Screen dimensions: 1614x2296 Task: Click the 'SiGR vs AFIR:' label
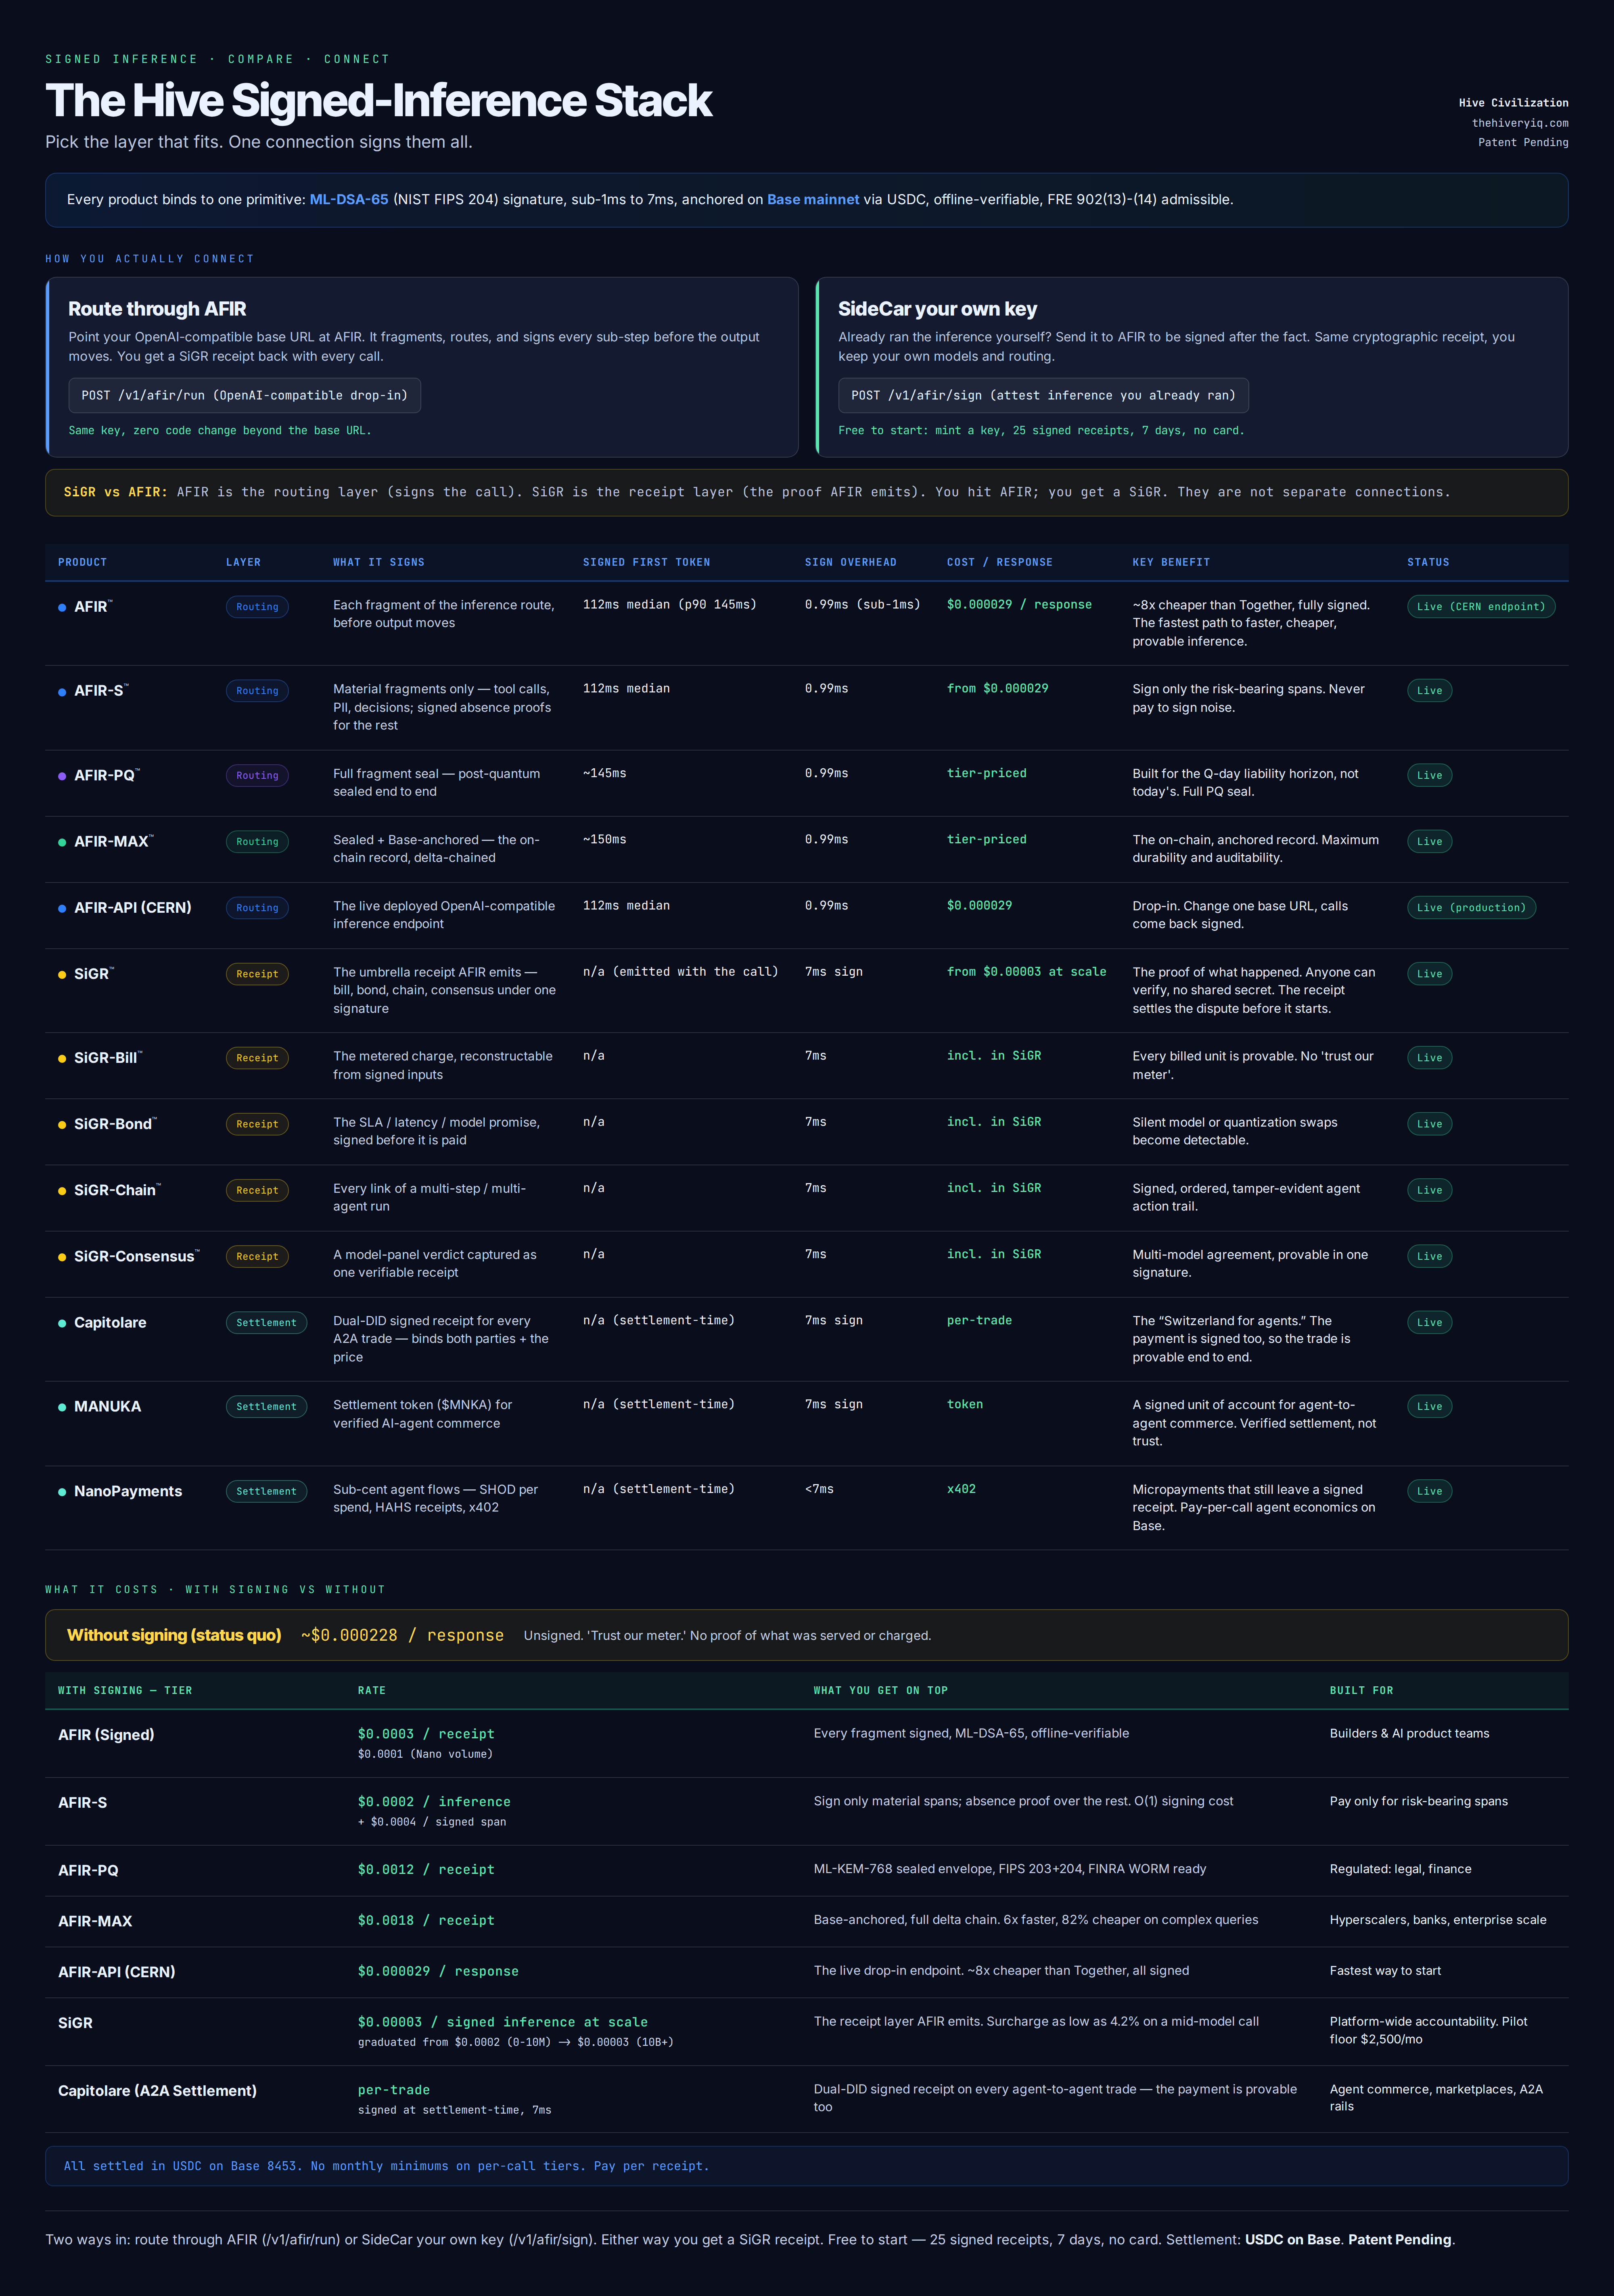[x=116, y=492]
